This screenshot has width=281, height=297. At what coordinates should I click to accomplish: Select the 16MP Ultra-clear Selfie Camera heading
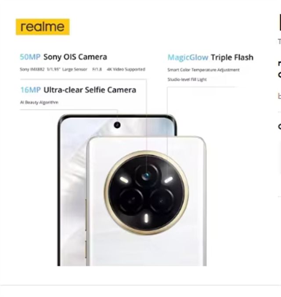78,90
